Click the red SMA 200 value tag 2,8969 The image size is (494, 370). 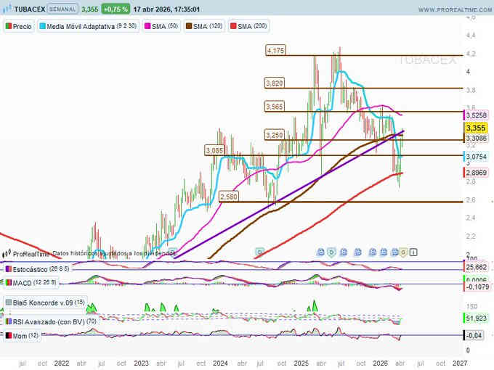tap(476, 173)
